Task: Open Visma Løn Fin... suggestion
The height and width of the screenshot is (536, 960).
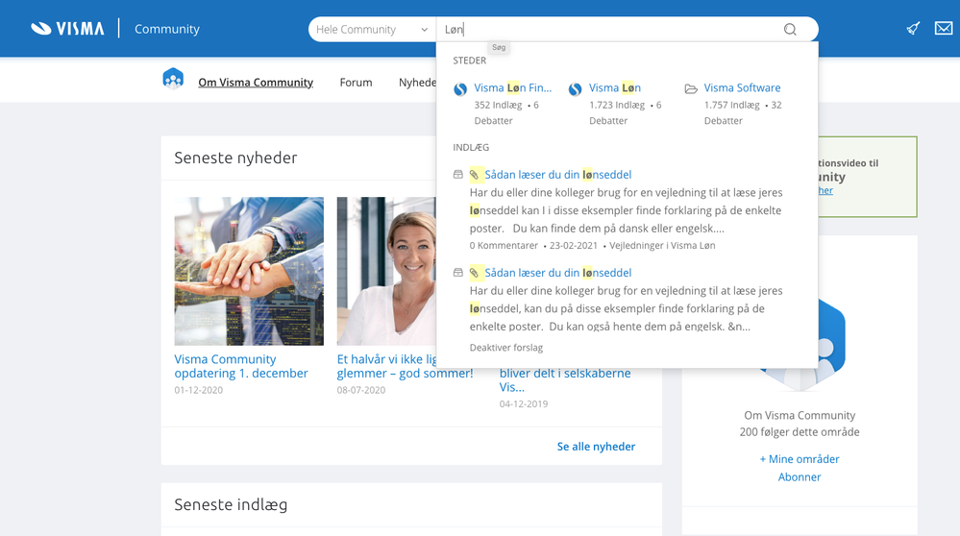Action: pyautogui.click(x=512, y=87)
